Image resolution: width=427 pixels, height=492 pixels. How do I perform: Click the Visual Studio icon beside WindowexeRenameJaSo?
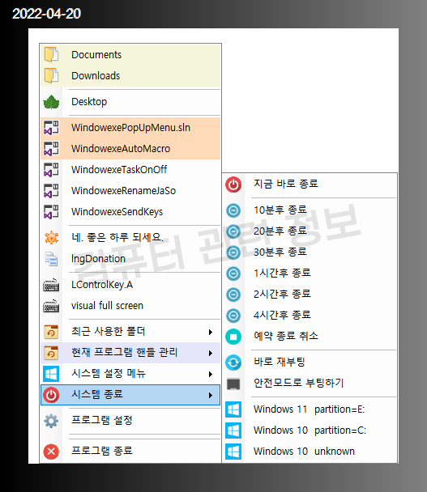pos(51,191)
